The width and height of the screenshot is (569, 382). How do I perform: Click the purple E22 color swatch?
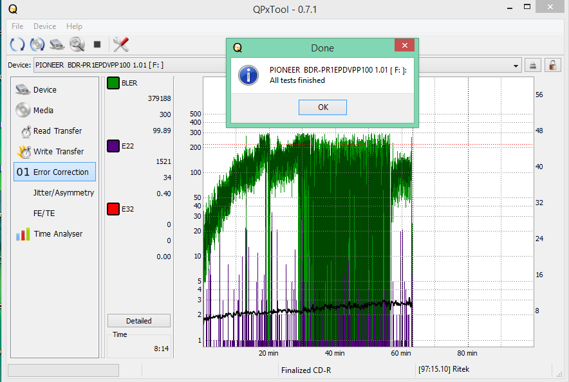(x=113, y=146)
